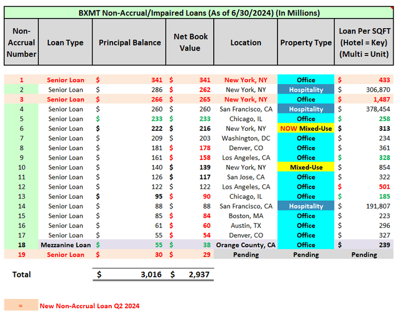Select San Francisco, CA in row 4
This screenshot has height=317, width=398.
pyautogui.click(x=246, y=109)
